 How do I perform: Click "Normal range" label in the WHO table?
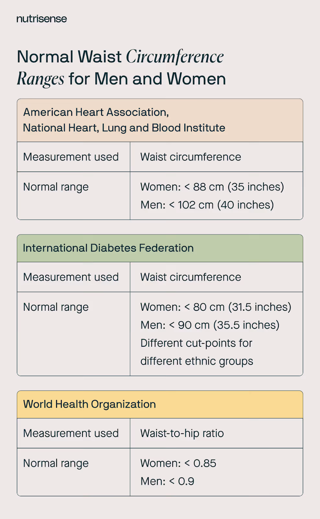coord(56,463)
